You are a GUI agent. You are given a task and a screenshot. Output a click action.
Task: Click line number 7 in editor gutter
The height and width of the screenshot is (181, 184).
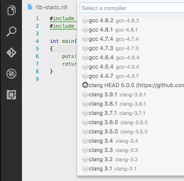click(x=37, y=64)
